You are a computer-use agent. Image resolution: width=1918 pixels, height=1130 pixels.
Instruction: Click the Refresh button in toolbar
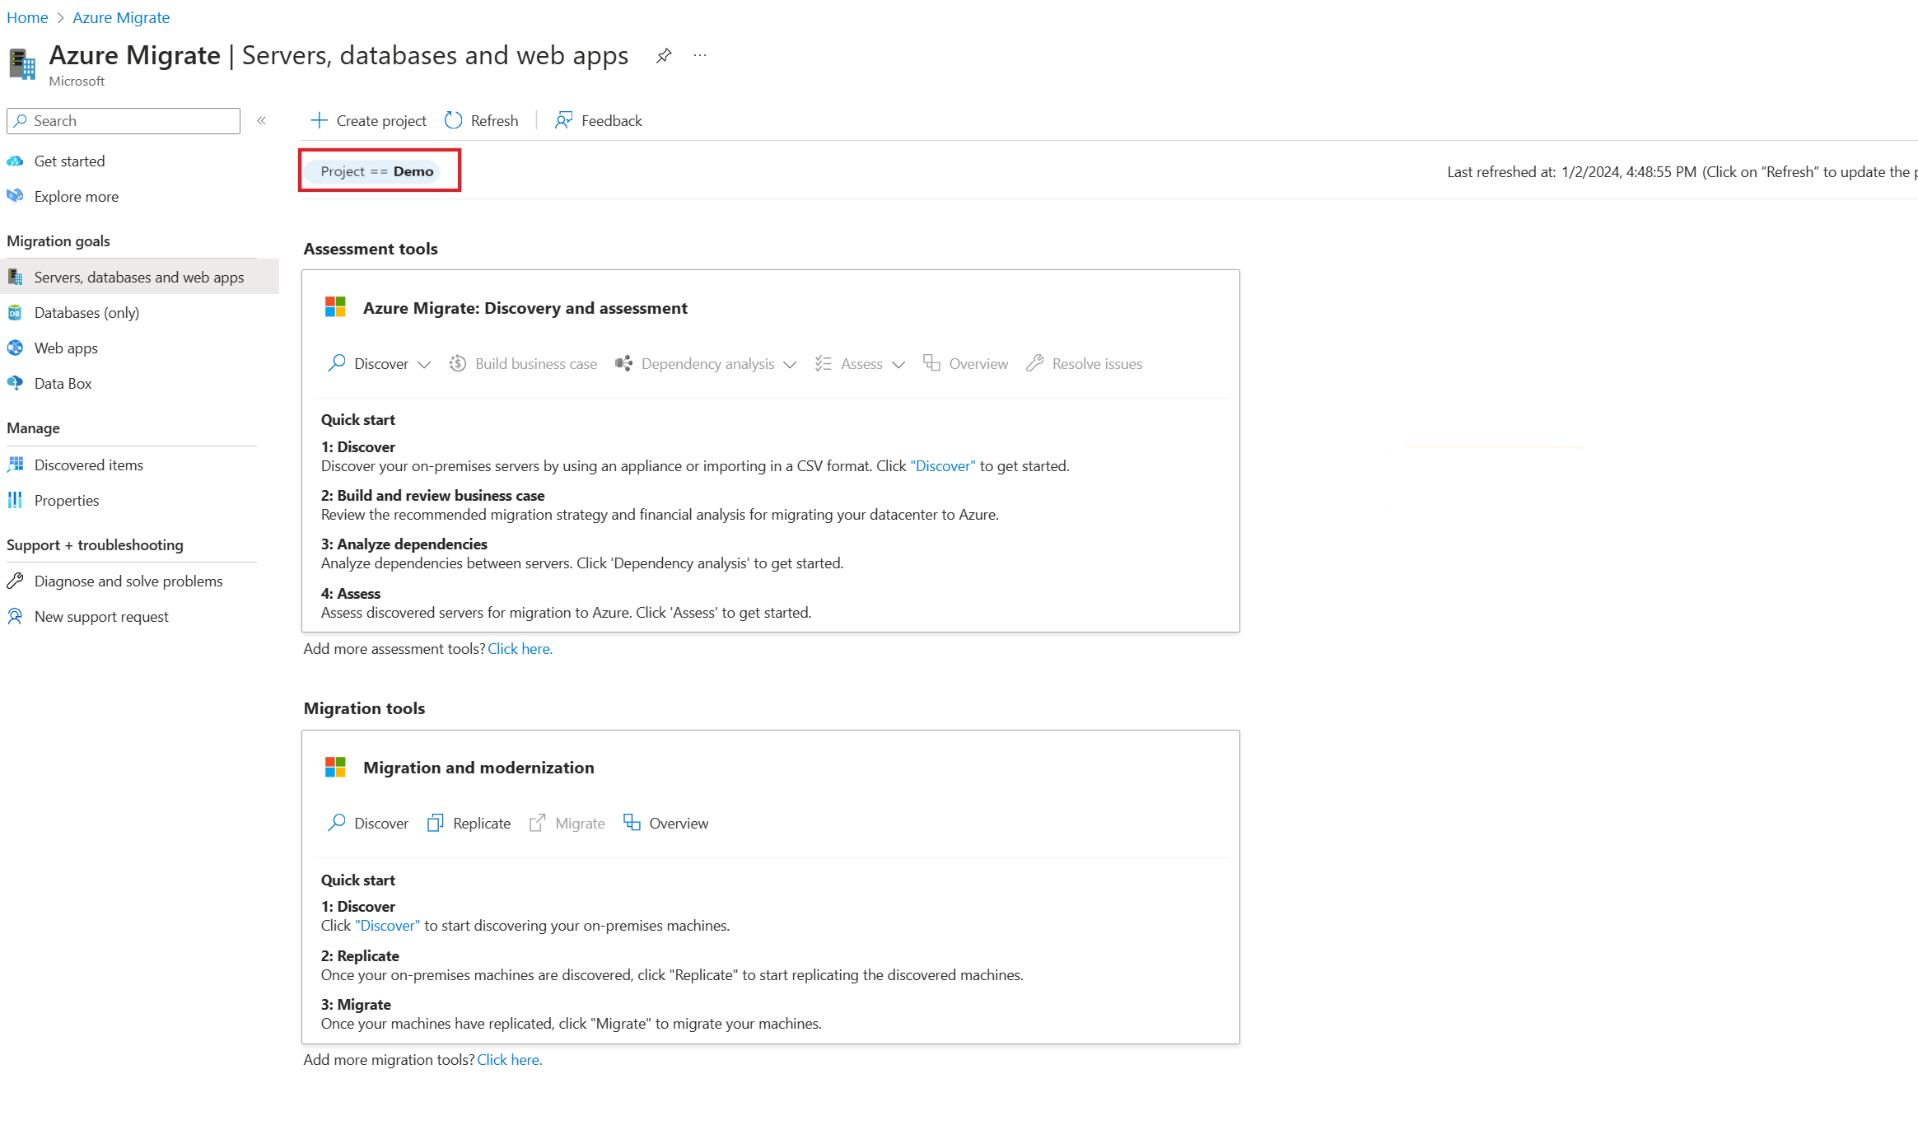pos(482,121)
